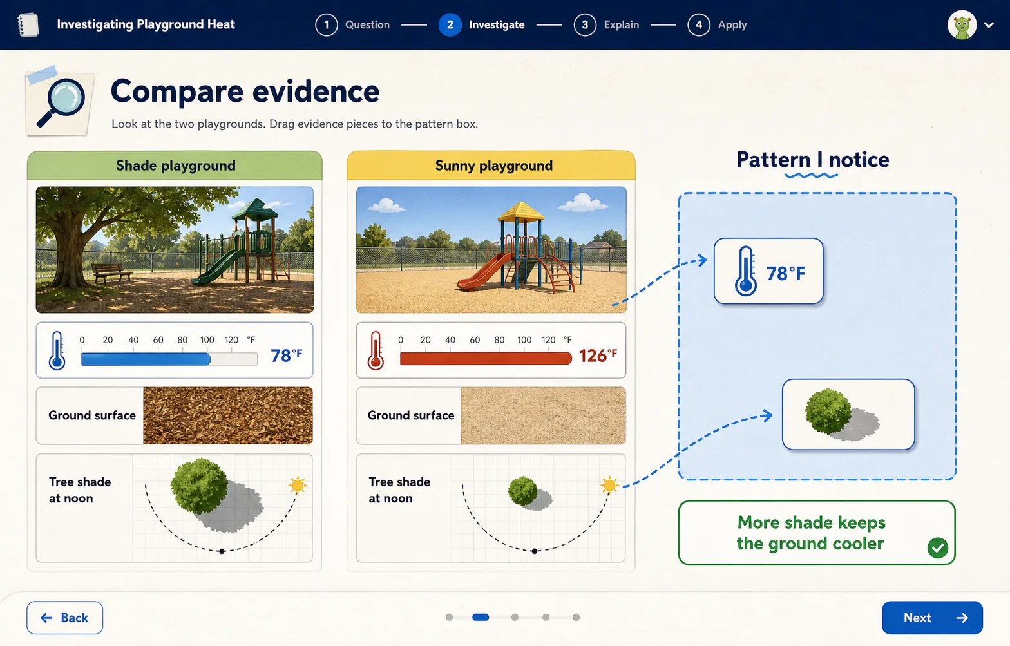
Task: Click the blue thermometer icon in Shade playground
Action: (57, 350)
